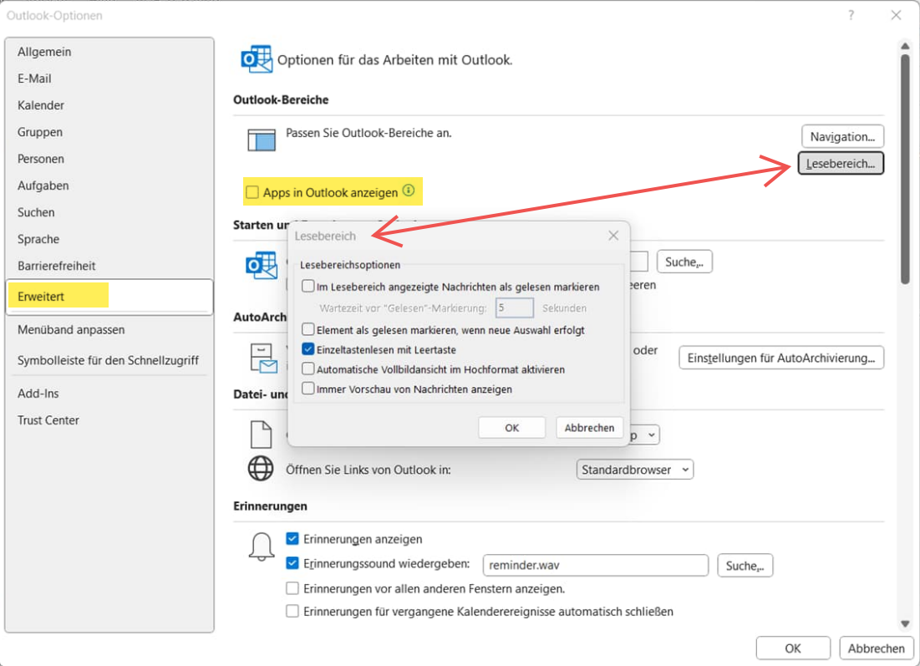Disable Erinnerungssound wiedergeben checkbox
Viewport: 920px width, 666px height.
(x=292, y=563)
